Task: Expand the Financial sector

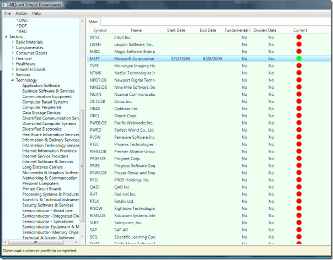Action: 13,58
